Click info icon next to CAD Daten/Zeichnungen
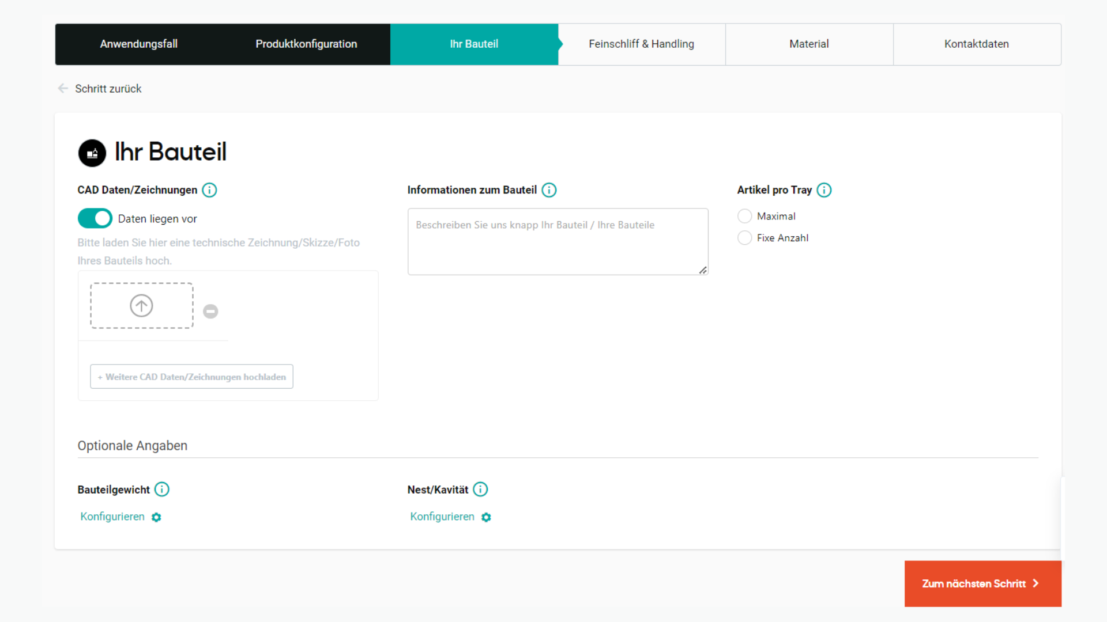 [x=209, y=190]
